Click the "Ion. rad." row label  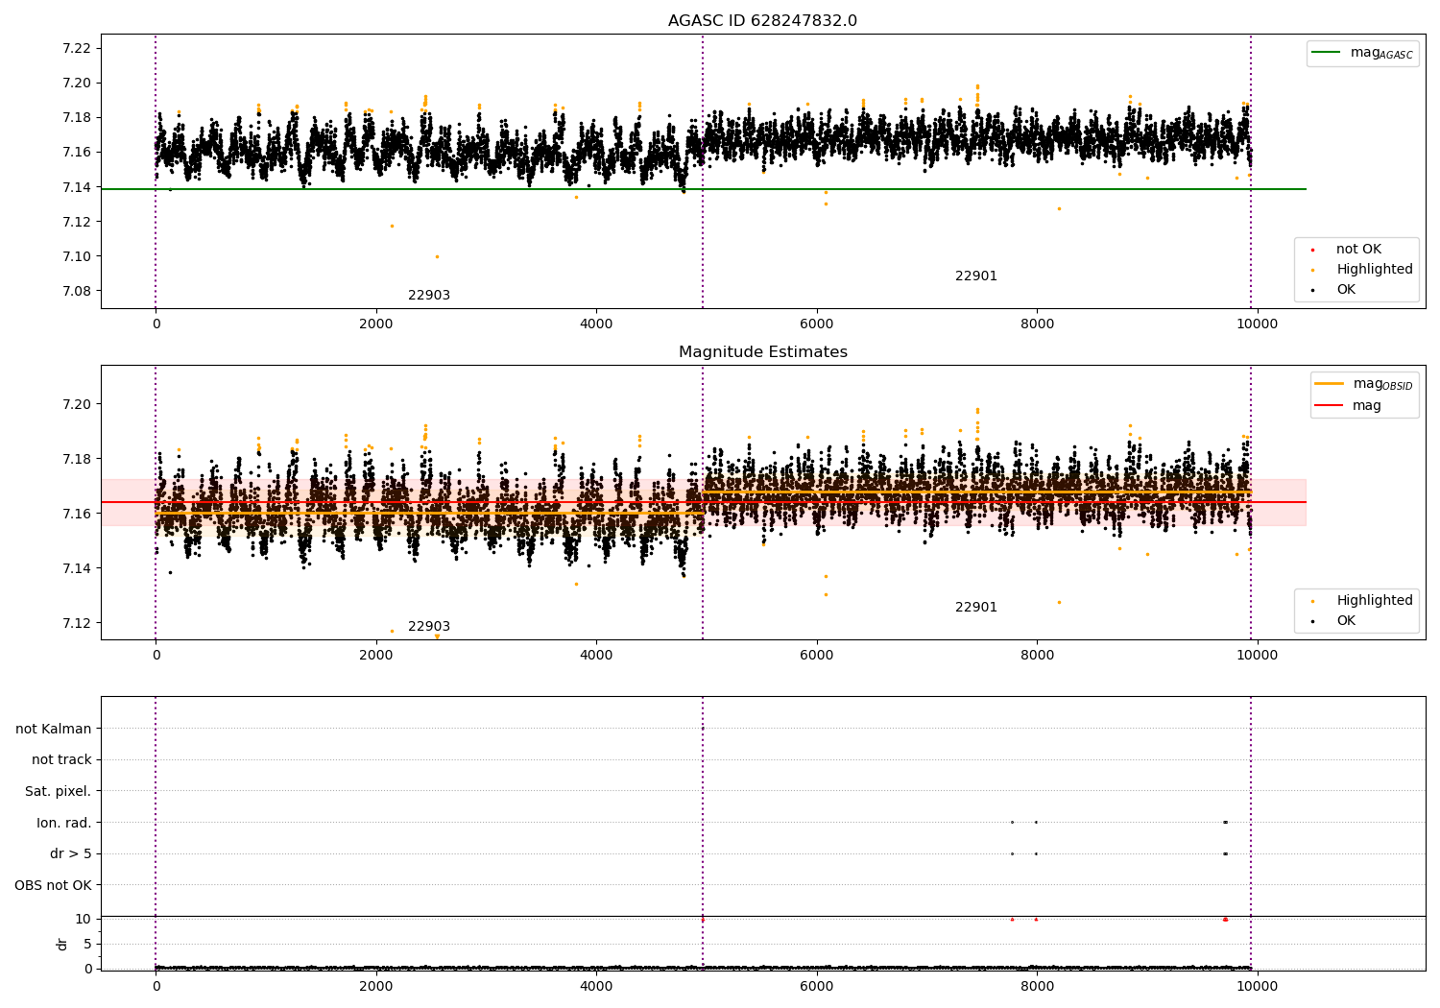pyautogui.click(x=64, y=824)
